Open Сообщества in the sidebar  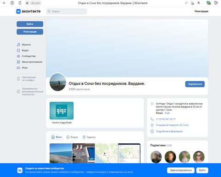click(29, 56)
